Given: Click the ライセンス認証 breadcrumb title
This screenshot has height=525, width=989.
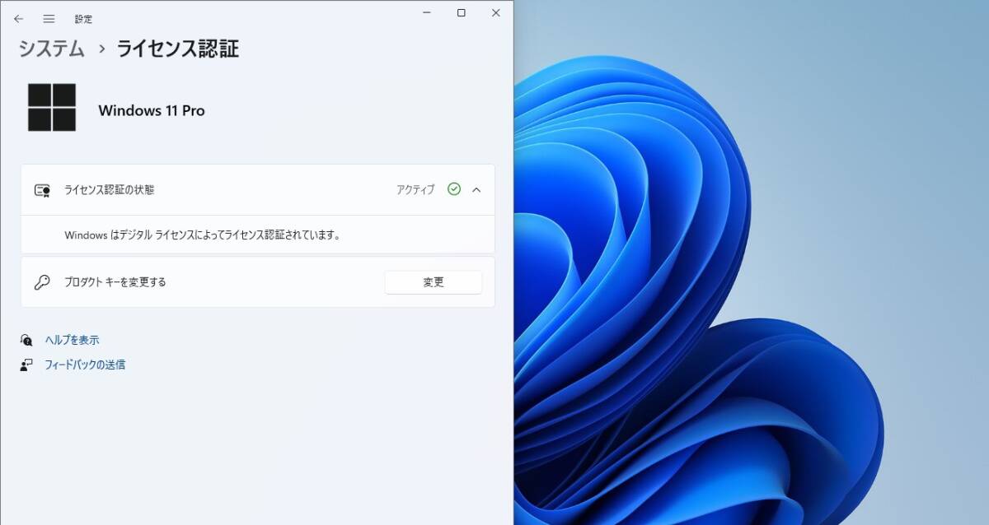Looking at the screenshot, I should [178, 49].
